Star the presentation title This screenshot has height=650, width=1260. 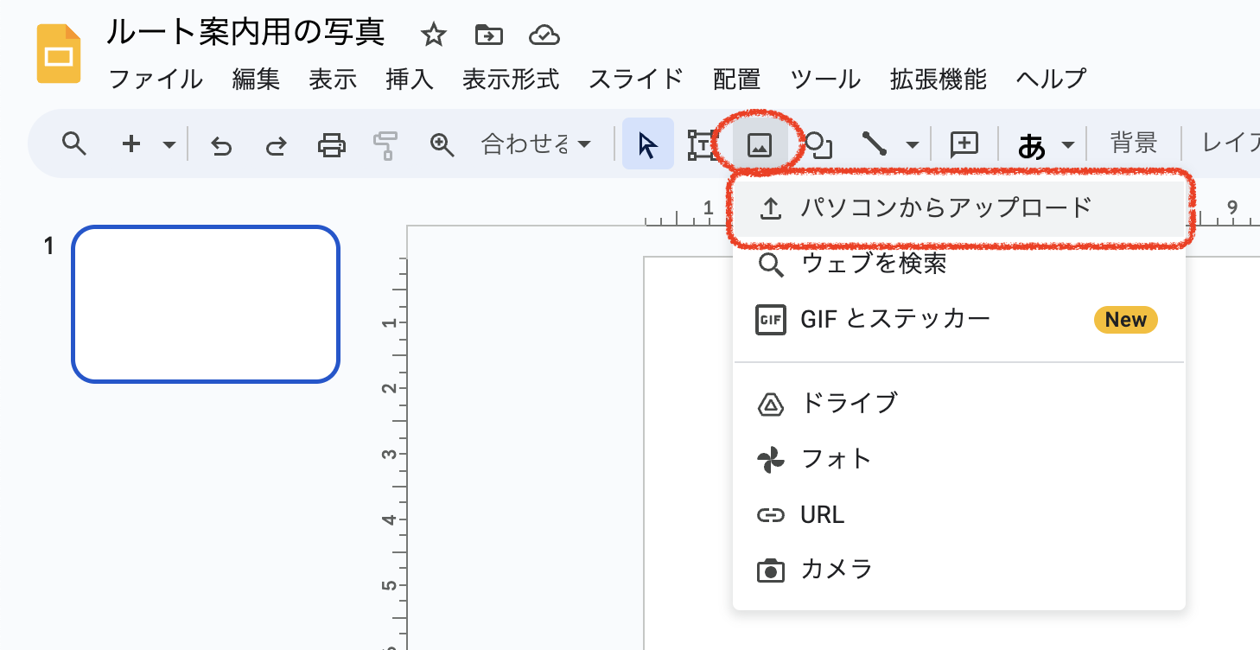click(x=433, y=35)
